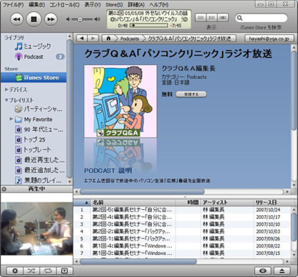This screenshot has height=277, width=298.
Task: Click the iTunes Store search field
Action: pos(261,18)
